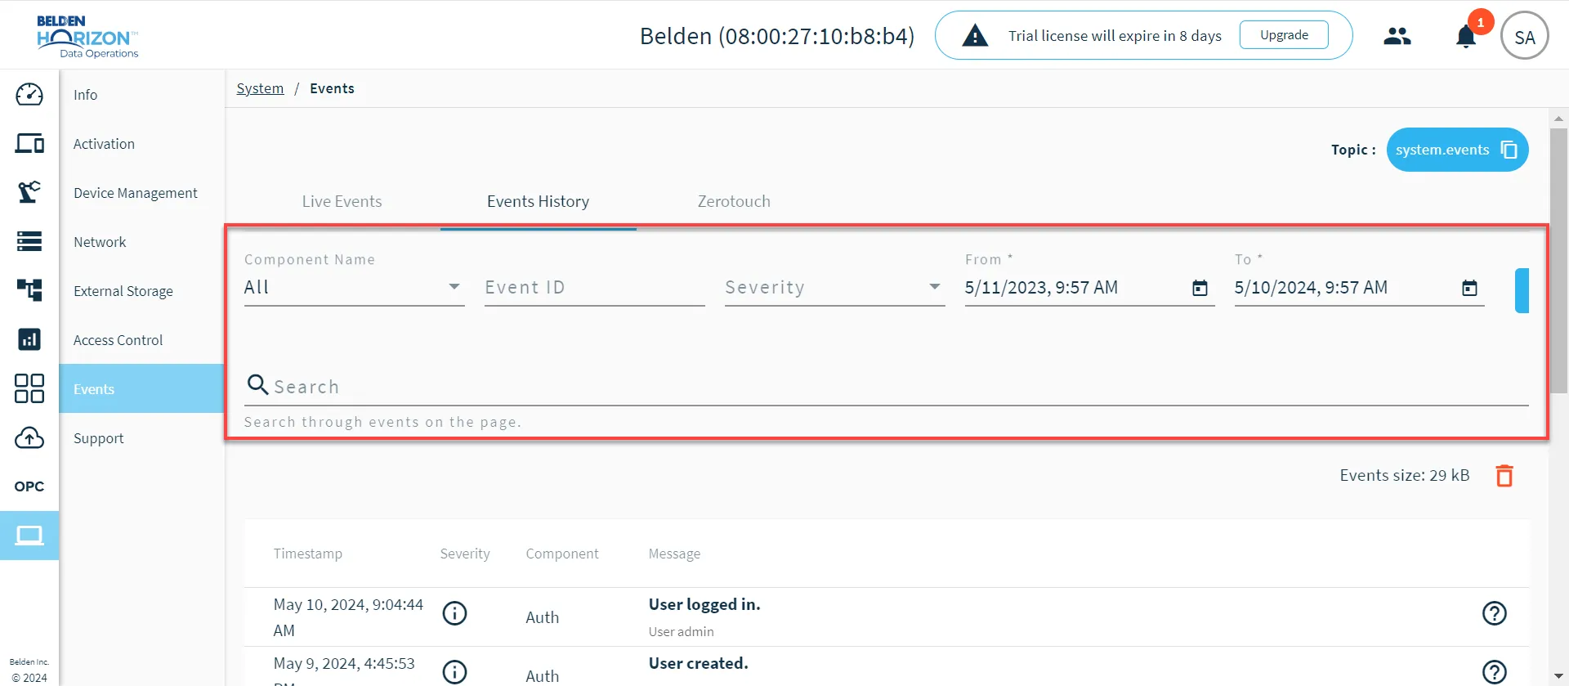Viewport: 1569px width, 686px height.
Task: Open the devices icon in left rail
Action: (29, 144)
